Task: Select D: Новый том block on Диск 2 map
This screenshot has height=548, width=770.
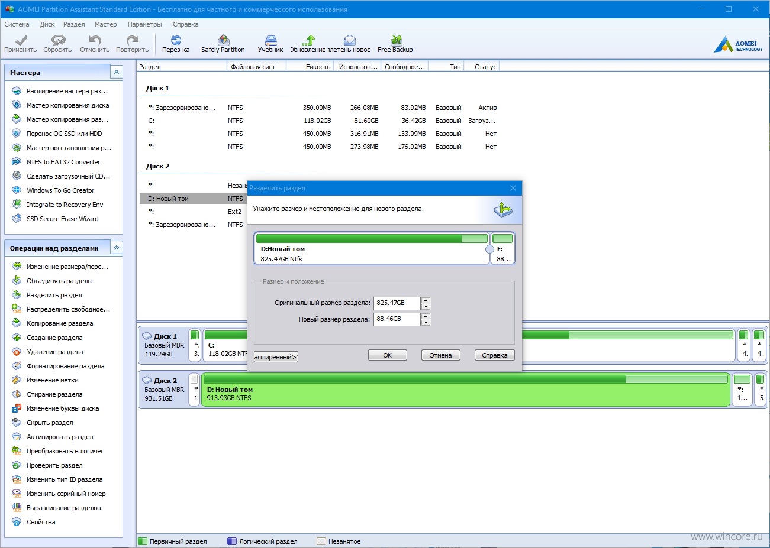Action: tap(466, 390)
